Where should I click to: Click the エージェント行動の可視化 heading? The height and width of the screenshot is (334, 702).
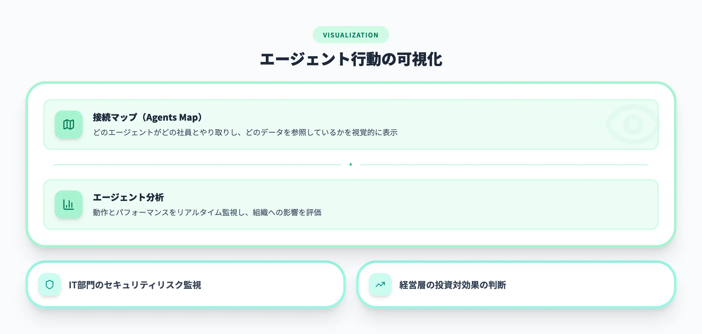click(x=351, y=59)
